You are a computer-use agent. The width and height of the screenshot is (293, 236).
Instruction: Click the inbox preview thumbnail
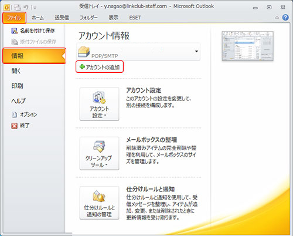point(247,46)
